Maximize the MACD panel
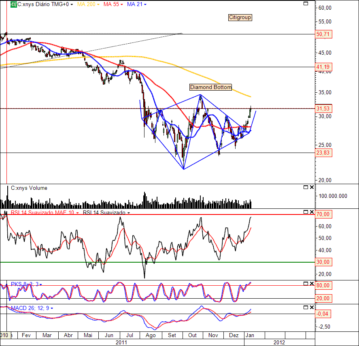Screen dimensions: 359x346 click(x=306, y=307)
